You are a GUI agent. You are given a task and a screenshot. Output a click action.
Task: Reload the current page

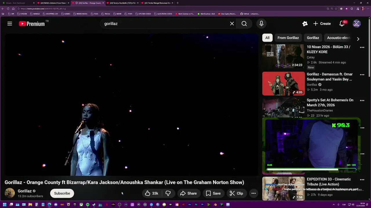pos(8,9)
